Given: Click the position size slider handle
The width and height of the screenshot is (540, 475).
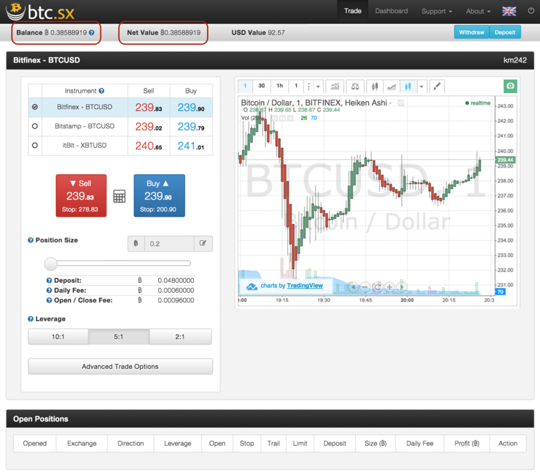Looking at the screenshot, I should (51, 264).
